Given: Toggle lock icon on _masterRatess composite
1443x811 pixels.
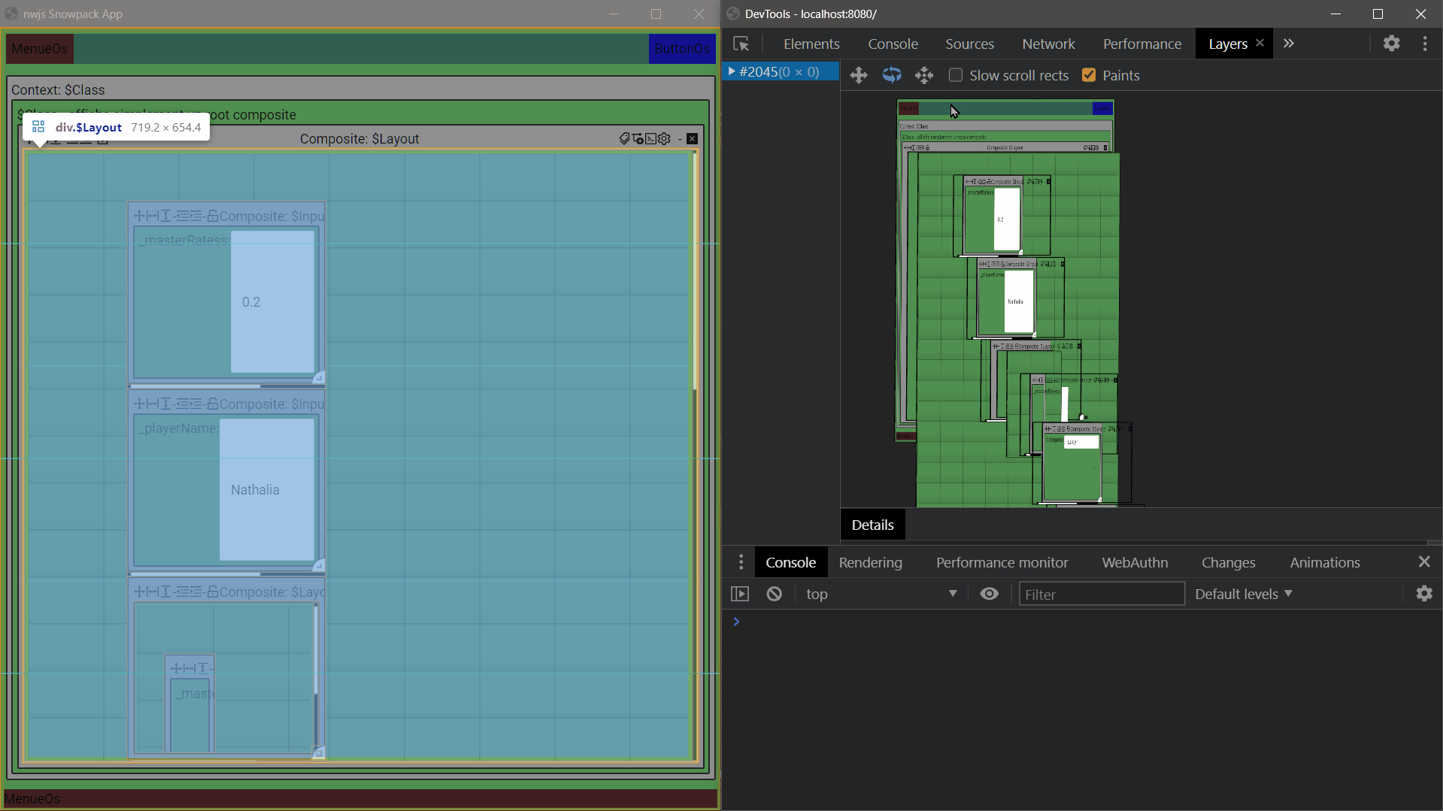Looking at the screenshot, I should click(213, 216).
